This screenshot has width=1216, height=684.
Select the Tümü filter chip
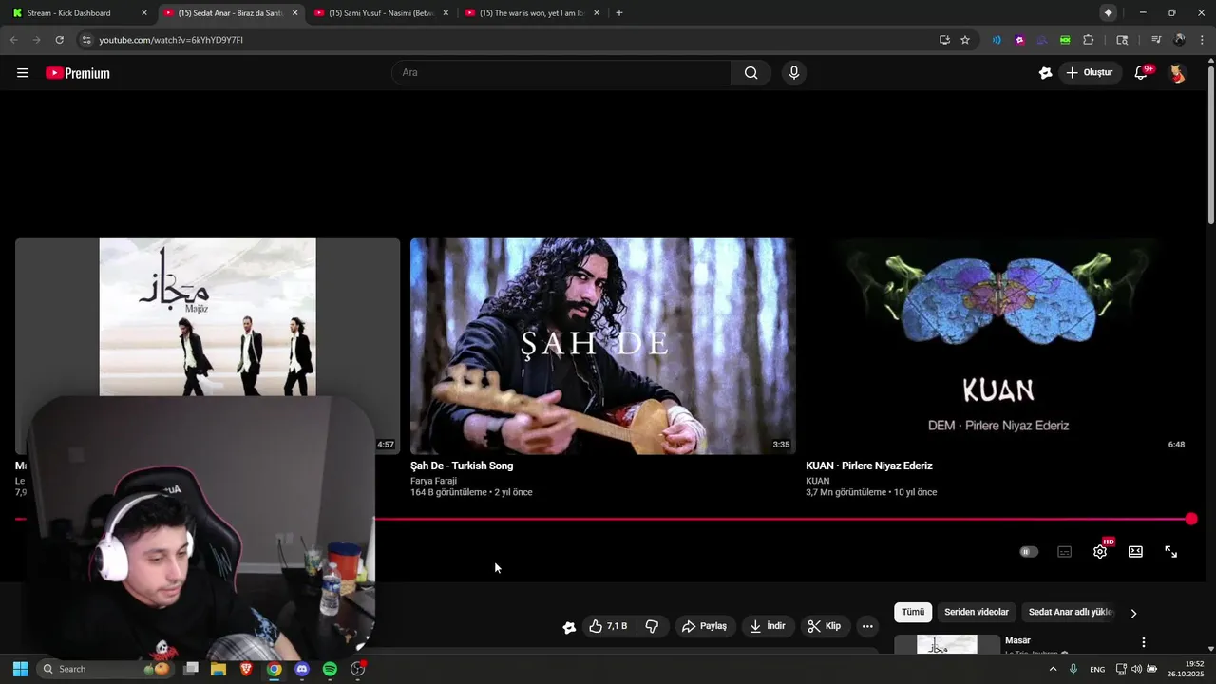[x=913, y=613]
